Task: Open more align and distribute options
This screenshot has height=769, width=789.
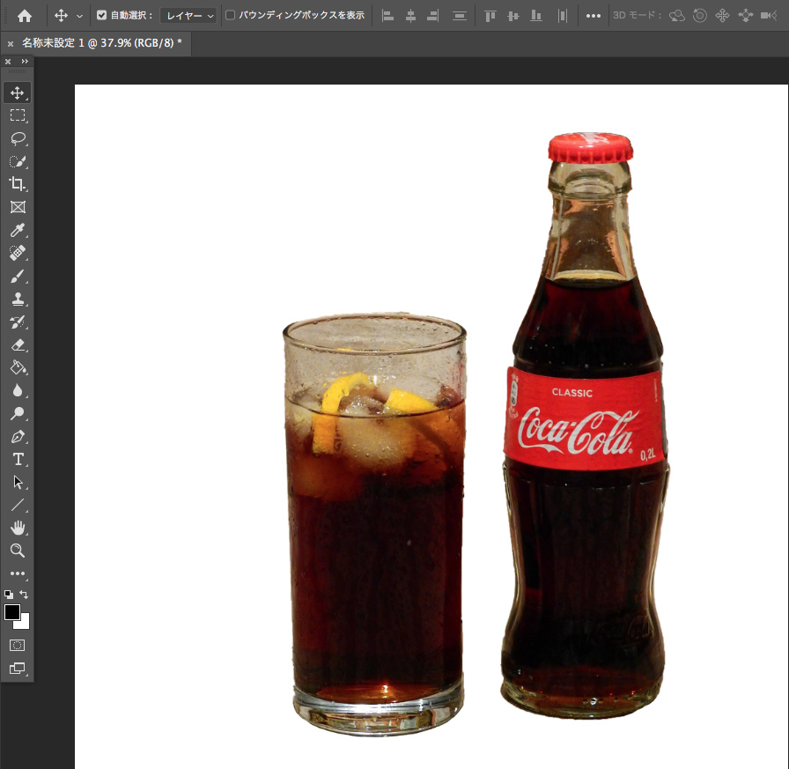Action: pos(594,16)
